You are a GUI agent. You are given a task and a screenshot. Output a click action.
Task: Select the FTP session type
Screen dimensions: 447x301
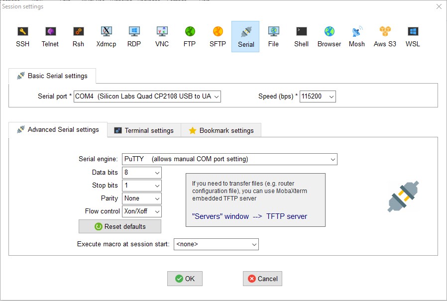[x=190, y=35]
